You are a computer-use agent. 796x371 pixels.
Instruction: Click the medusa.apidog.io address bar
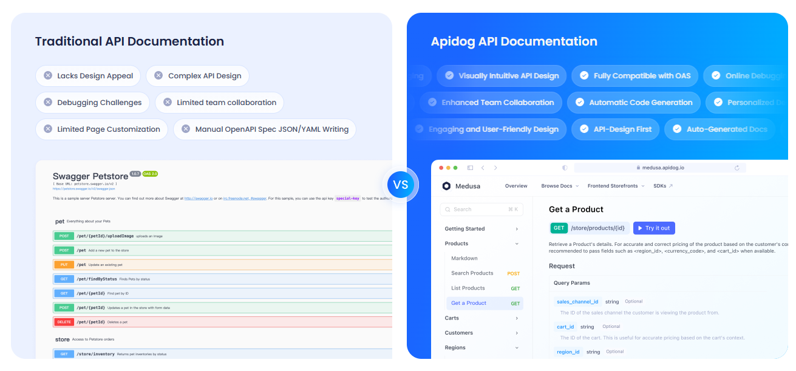[660, 168]
